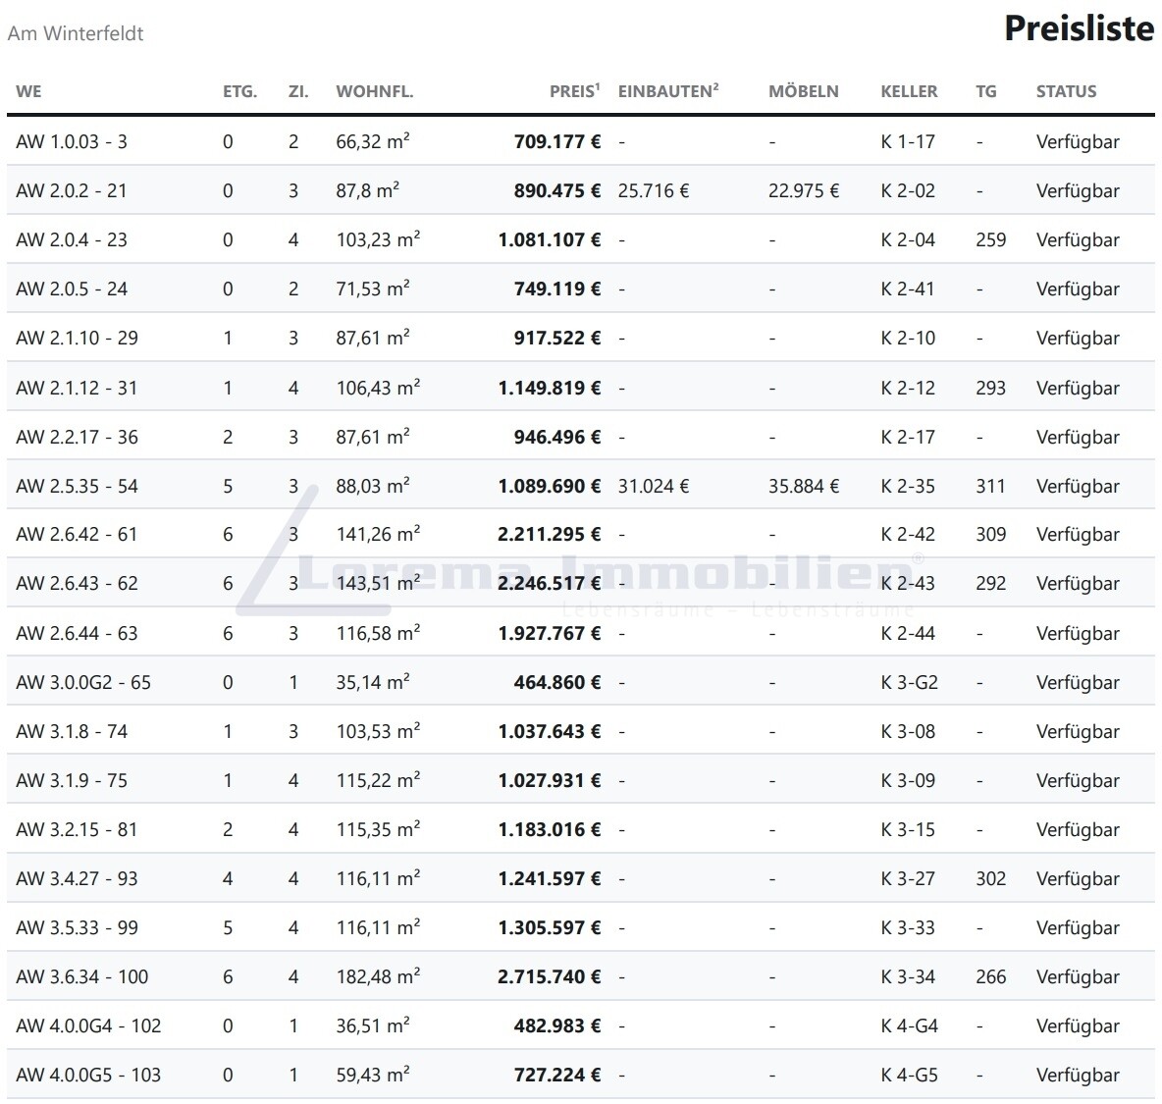1162x1104 pixels.
Task: Click the Am Winterfeldt heading
Action: [x=76, y=33]
